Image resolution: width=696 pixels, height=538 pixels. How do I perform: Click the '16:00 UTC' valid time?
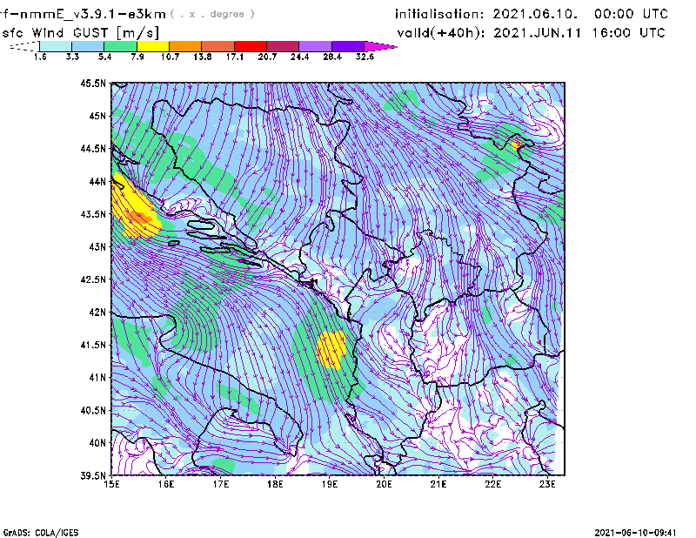coord(628,33)
